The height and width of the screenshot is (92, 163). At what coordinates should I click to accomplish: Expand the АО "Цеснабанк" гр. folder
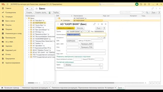pos(29,45)
